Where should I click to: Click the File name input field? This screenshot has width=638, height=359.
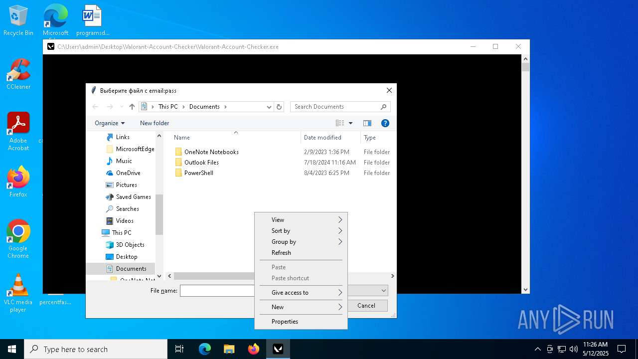pos(217,291)
